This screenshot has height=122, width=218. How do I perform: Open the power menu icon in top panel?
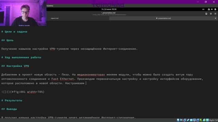(x=215, y=9)
